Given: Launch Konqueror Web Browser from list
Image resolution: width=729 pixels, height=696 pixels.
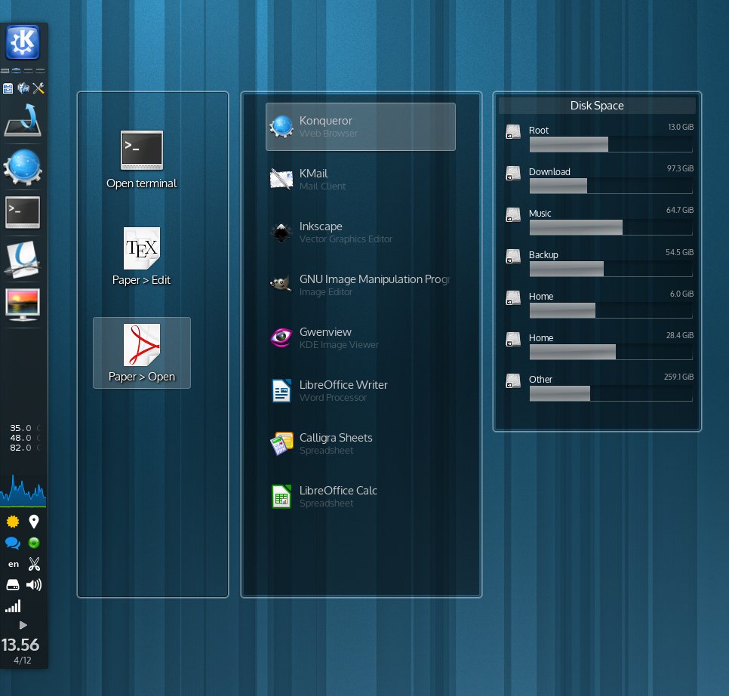Looking at the screenshot, I should (360, 127).
